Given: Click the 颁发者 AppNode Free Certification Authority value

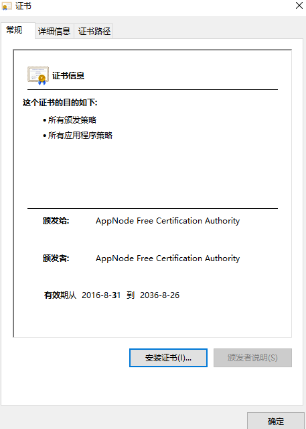Looking at the screenshot, I should pyautogui.click(x=167, y=258).
